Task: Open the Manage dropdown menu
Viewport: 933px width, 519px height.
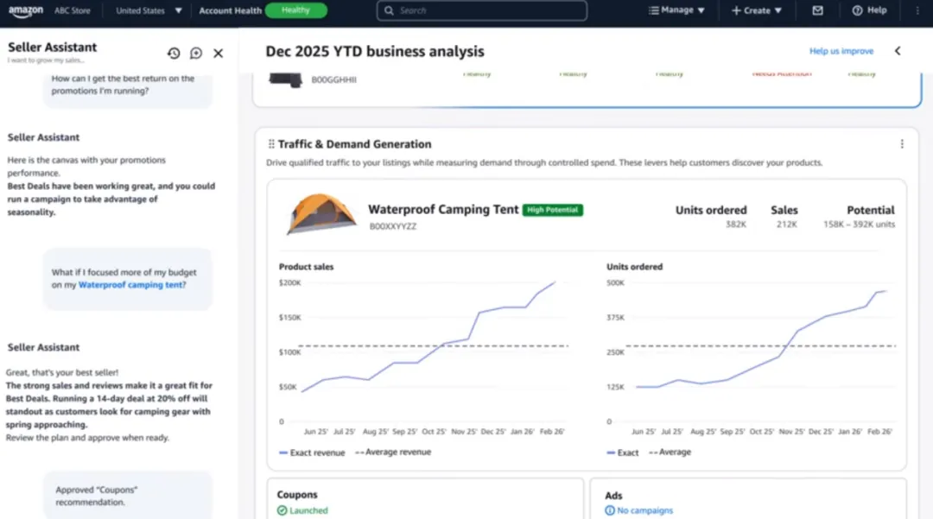Action: pos(676,10)
